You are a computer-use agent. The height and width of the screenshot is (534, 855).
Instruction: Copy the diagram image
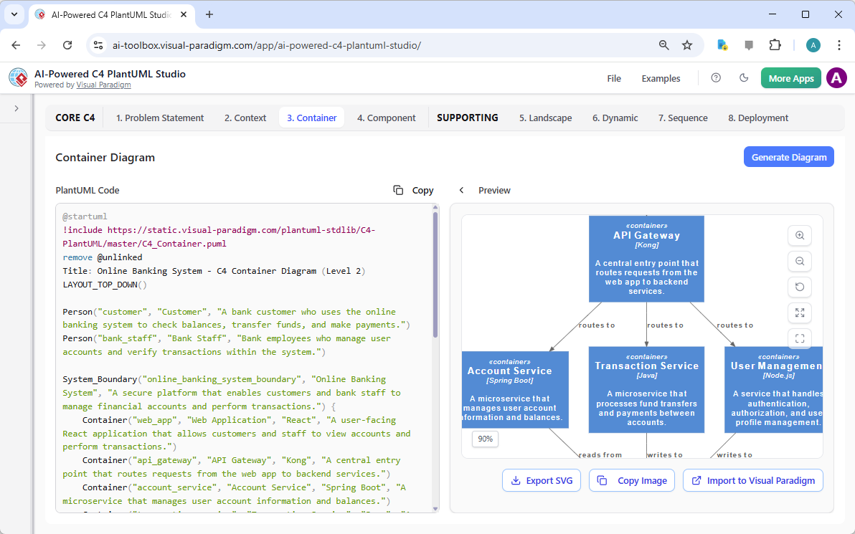pos(632,480)
